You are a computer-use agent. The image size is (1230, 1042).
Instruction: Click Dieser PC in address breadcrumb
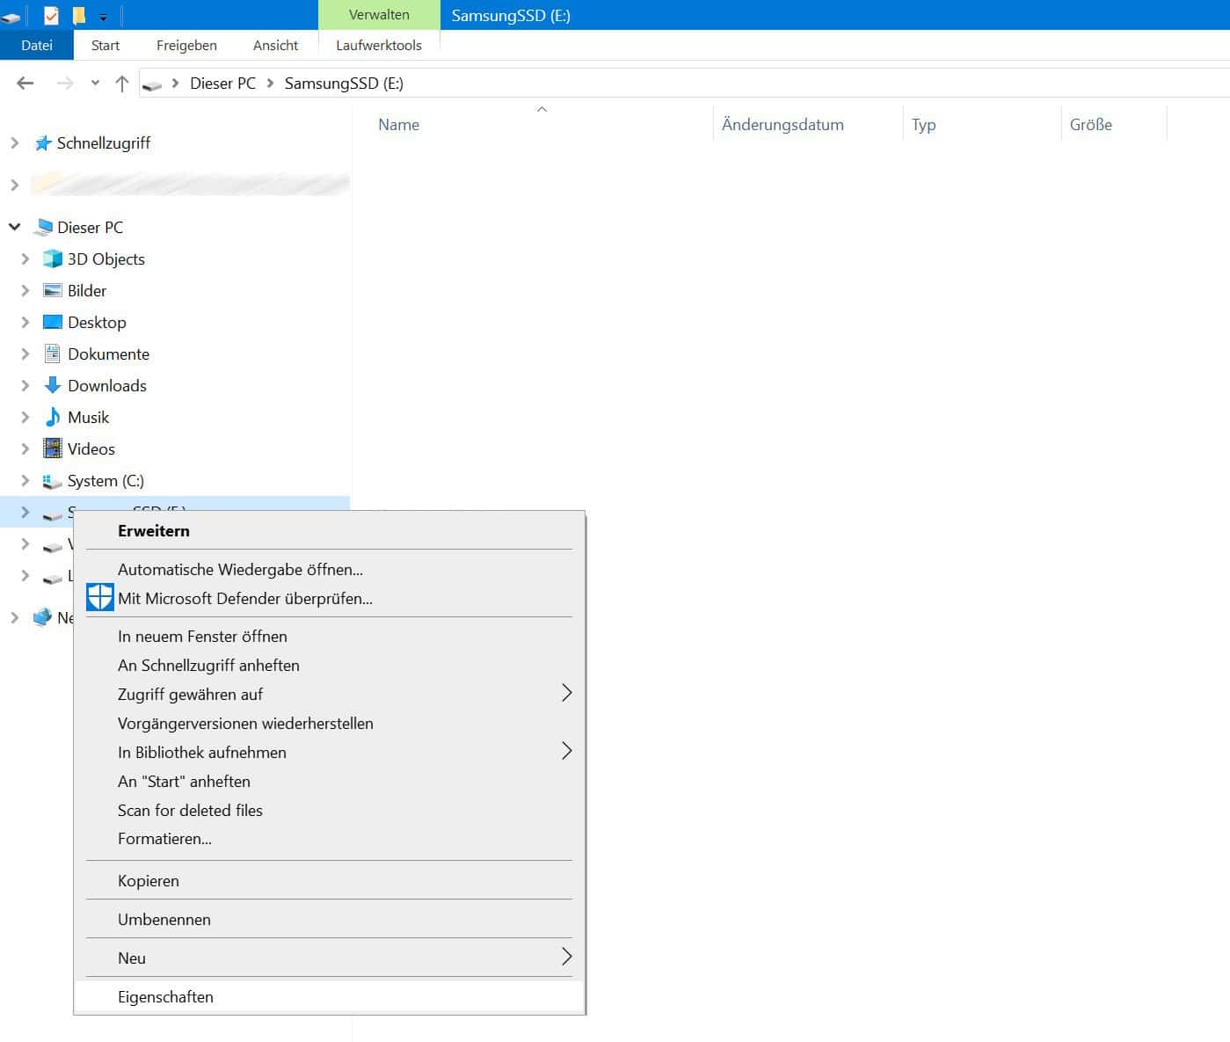(222, 83)
